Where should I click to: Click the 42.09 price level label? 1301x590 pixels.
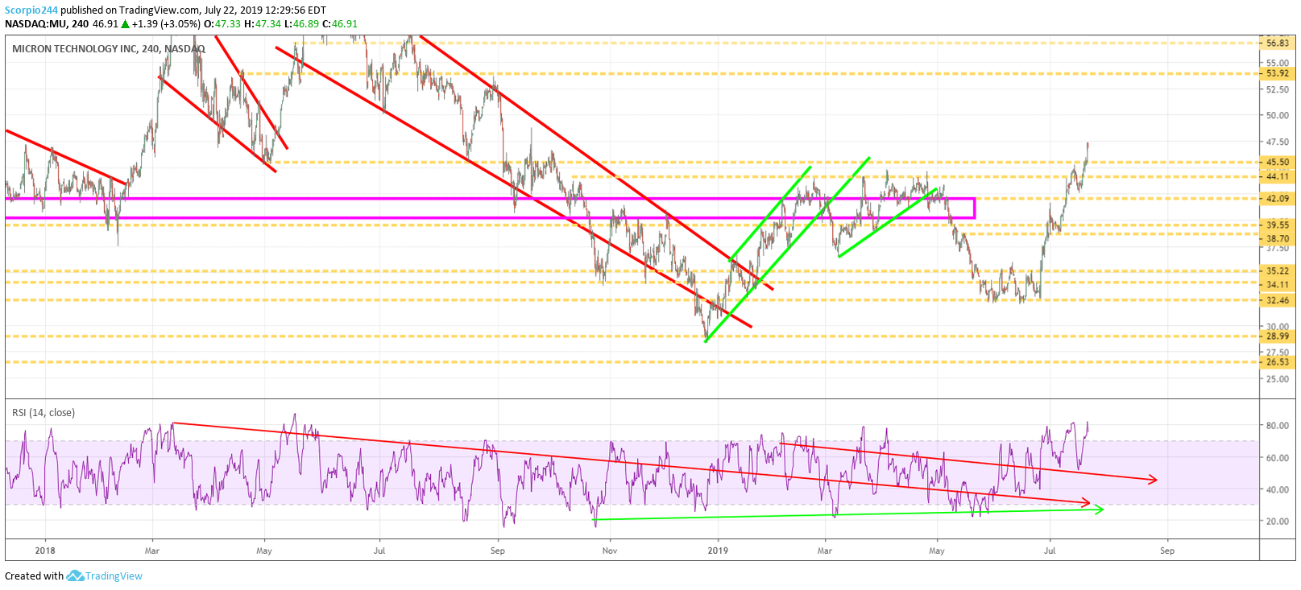pos(1278,198)
